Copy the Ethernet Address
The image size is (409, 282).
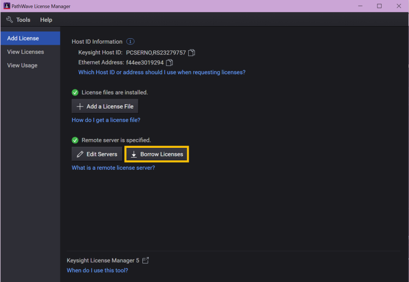click(x=169, y=63)
